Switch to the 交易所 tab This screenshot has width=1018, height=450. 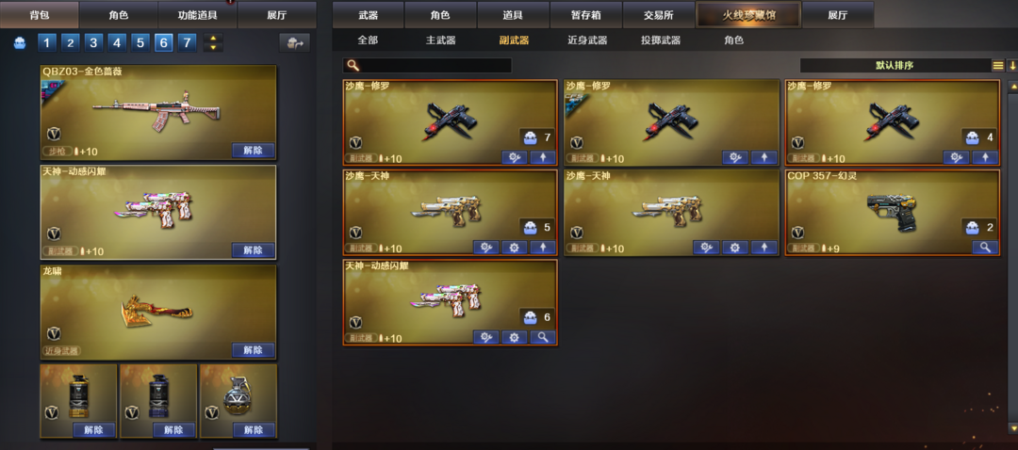[658, 15]
